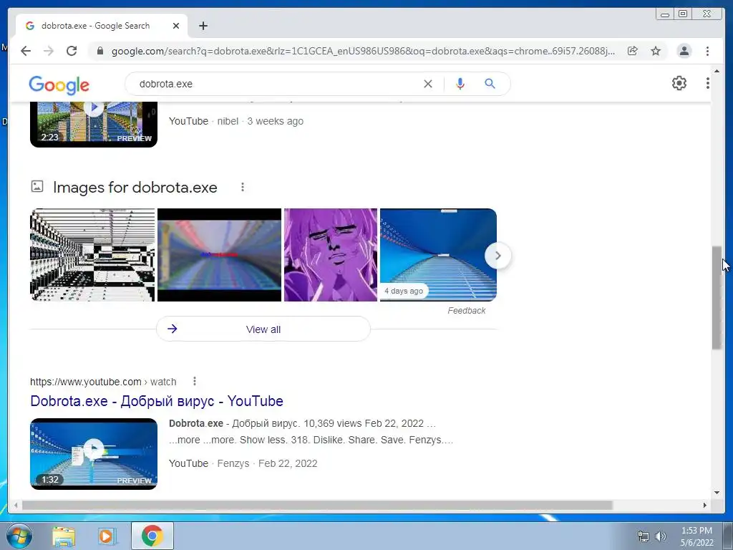The width and height of the screenshot is (733, 550).
Task: Click the Show desktop strip in the taskbar corner
Action: click(x=727, y=536)
